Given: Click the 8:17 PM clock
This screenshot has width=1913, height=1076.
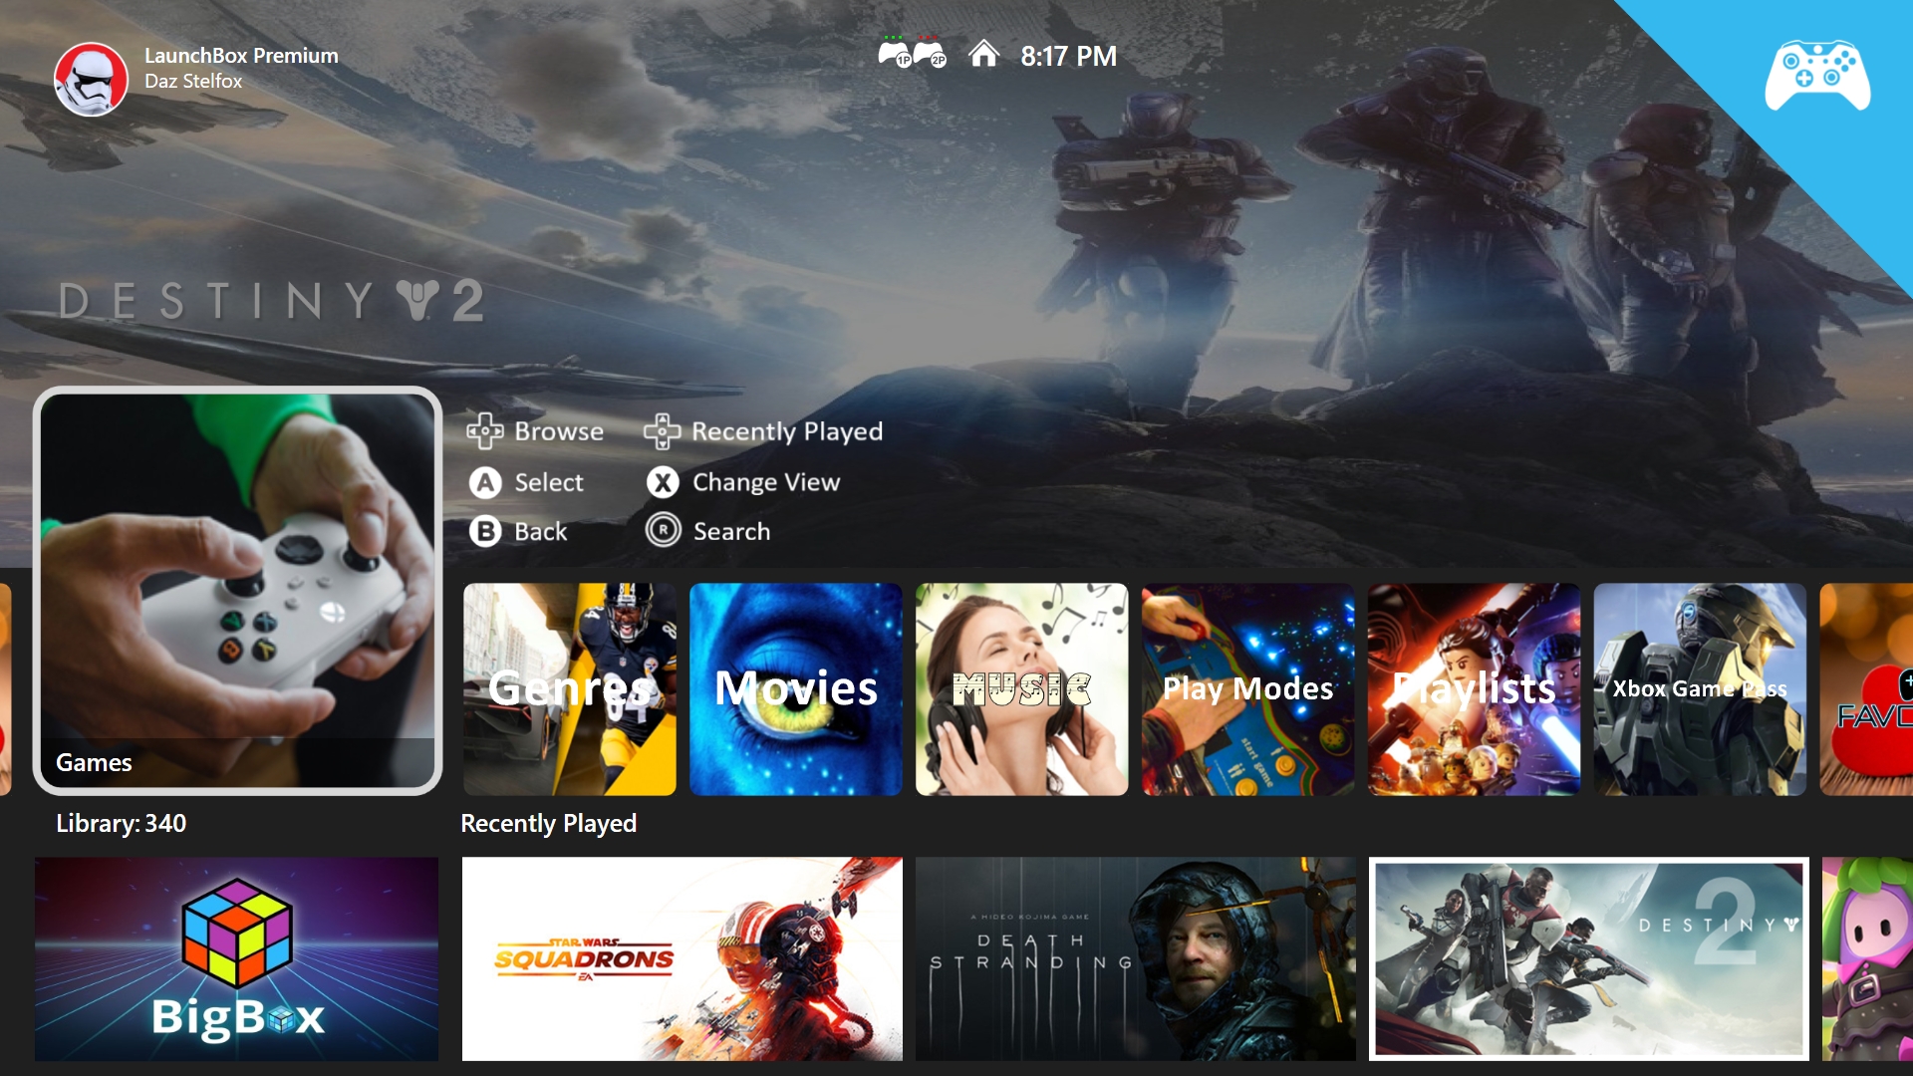Looking at the screenshot, I should click(1068, 56).
